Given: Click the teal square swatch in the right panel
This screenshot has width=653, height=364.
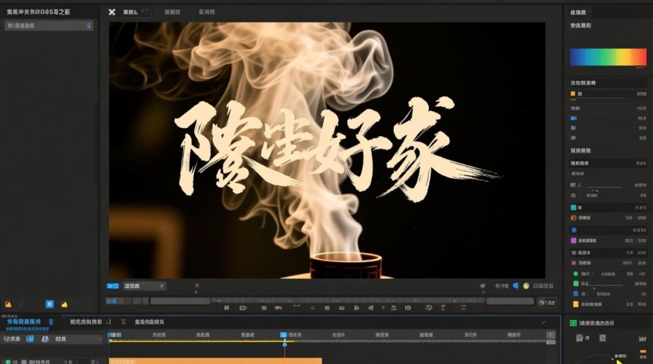Looking at the screenshot, I should 574,207.
